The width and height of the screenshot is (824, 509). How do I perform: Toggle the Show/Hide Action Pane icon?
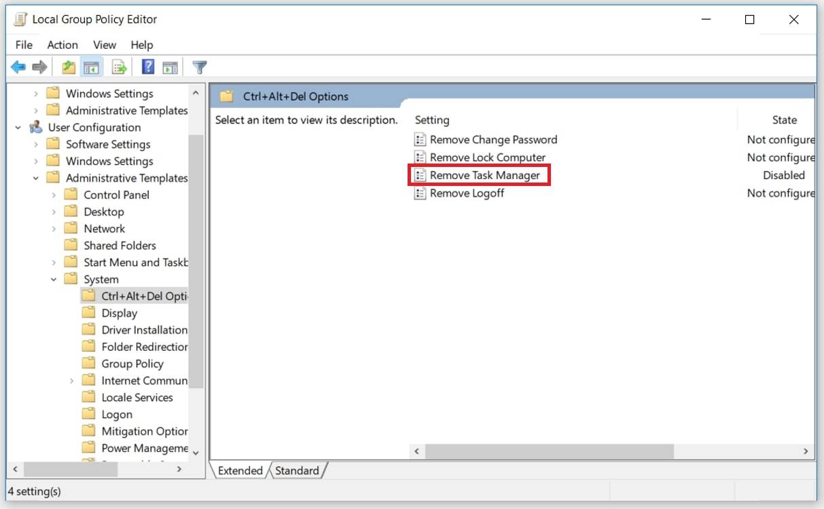coord(170,67)
